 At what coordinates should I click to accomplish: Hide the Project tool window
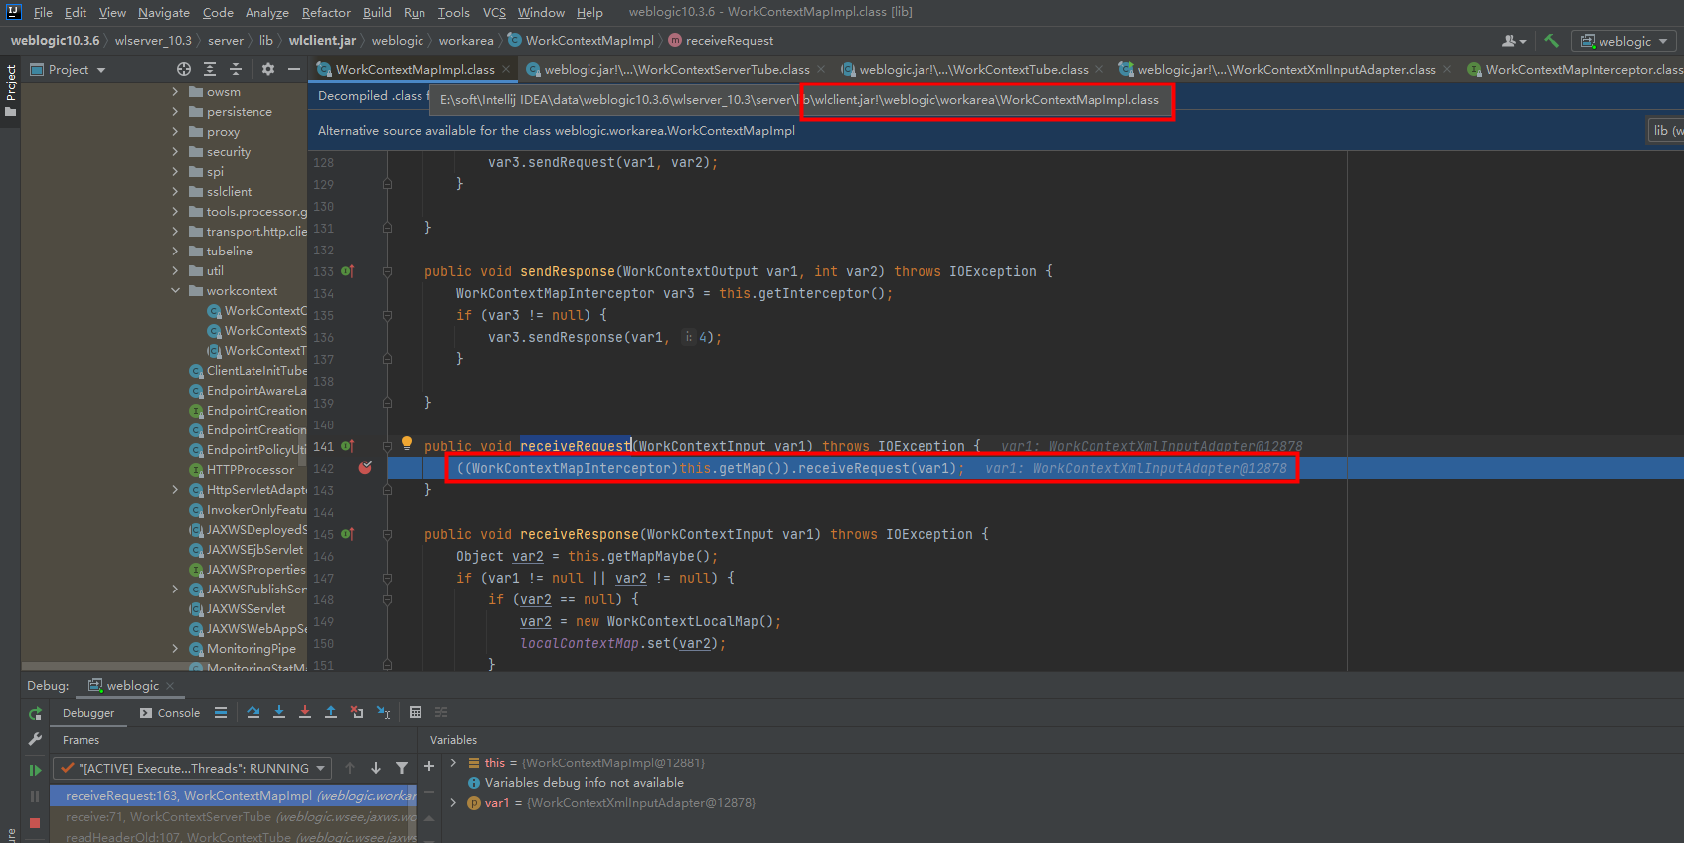pyautogui.click(x=294, y=69)
